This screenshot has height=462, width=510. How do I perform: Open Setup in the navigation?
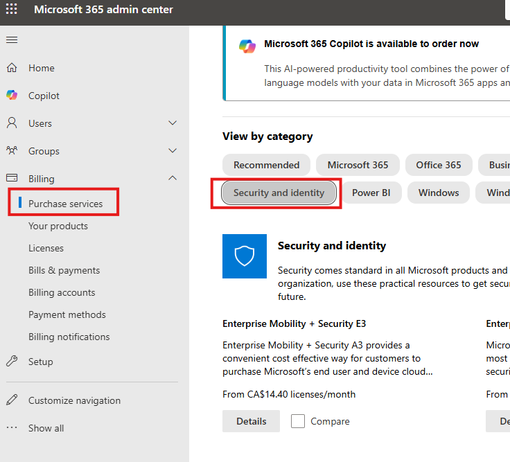(41, 362)
